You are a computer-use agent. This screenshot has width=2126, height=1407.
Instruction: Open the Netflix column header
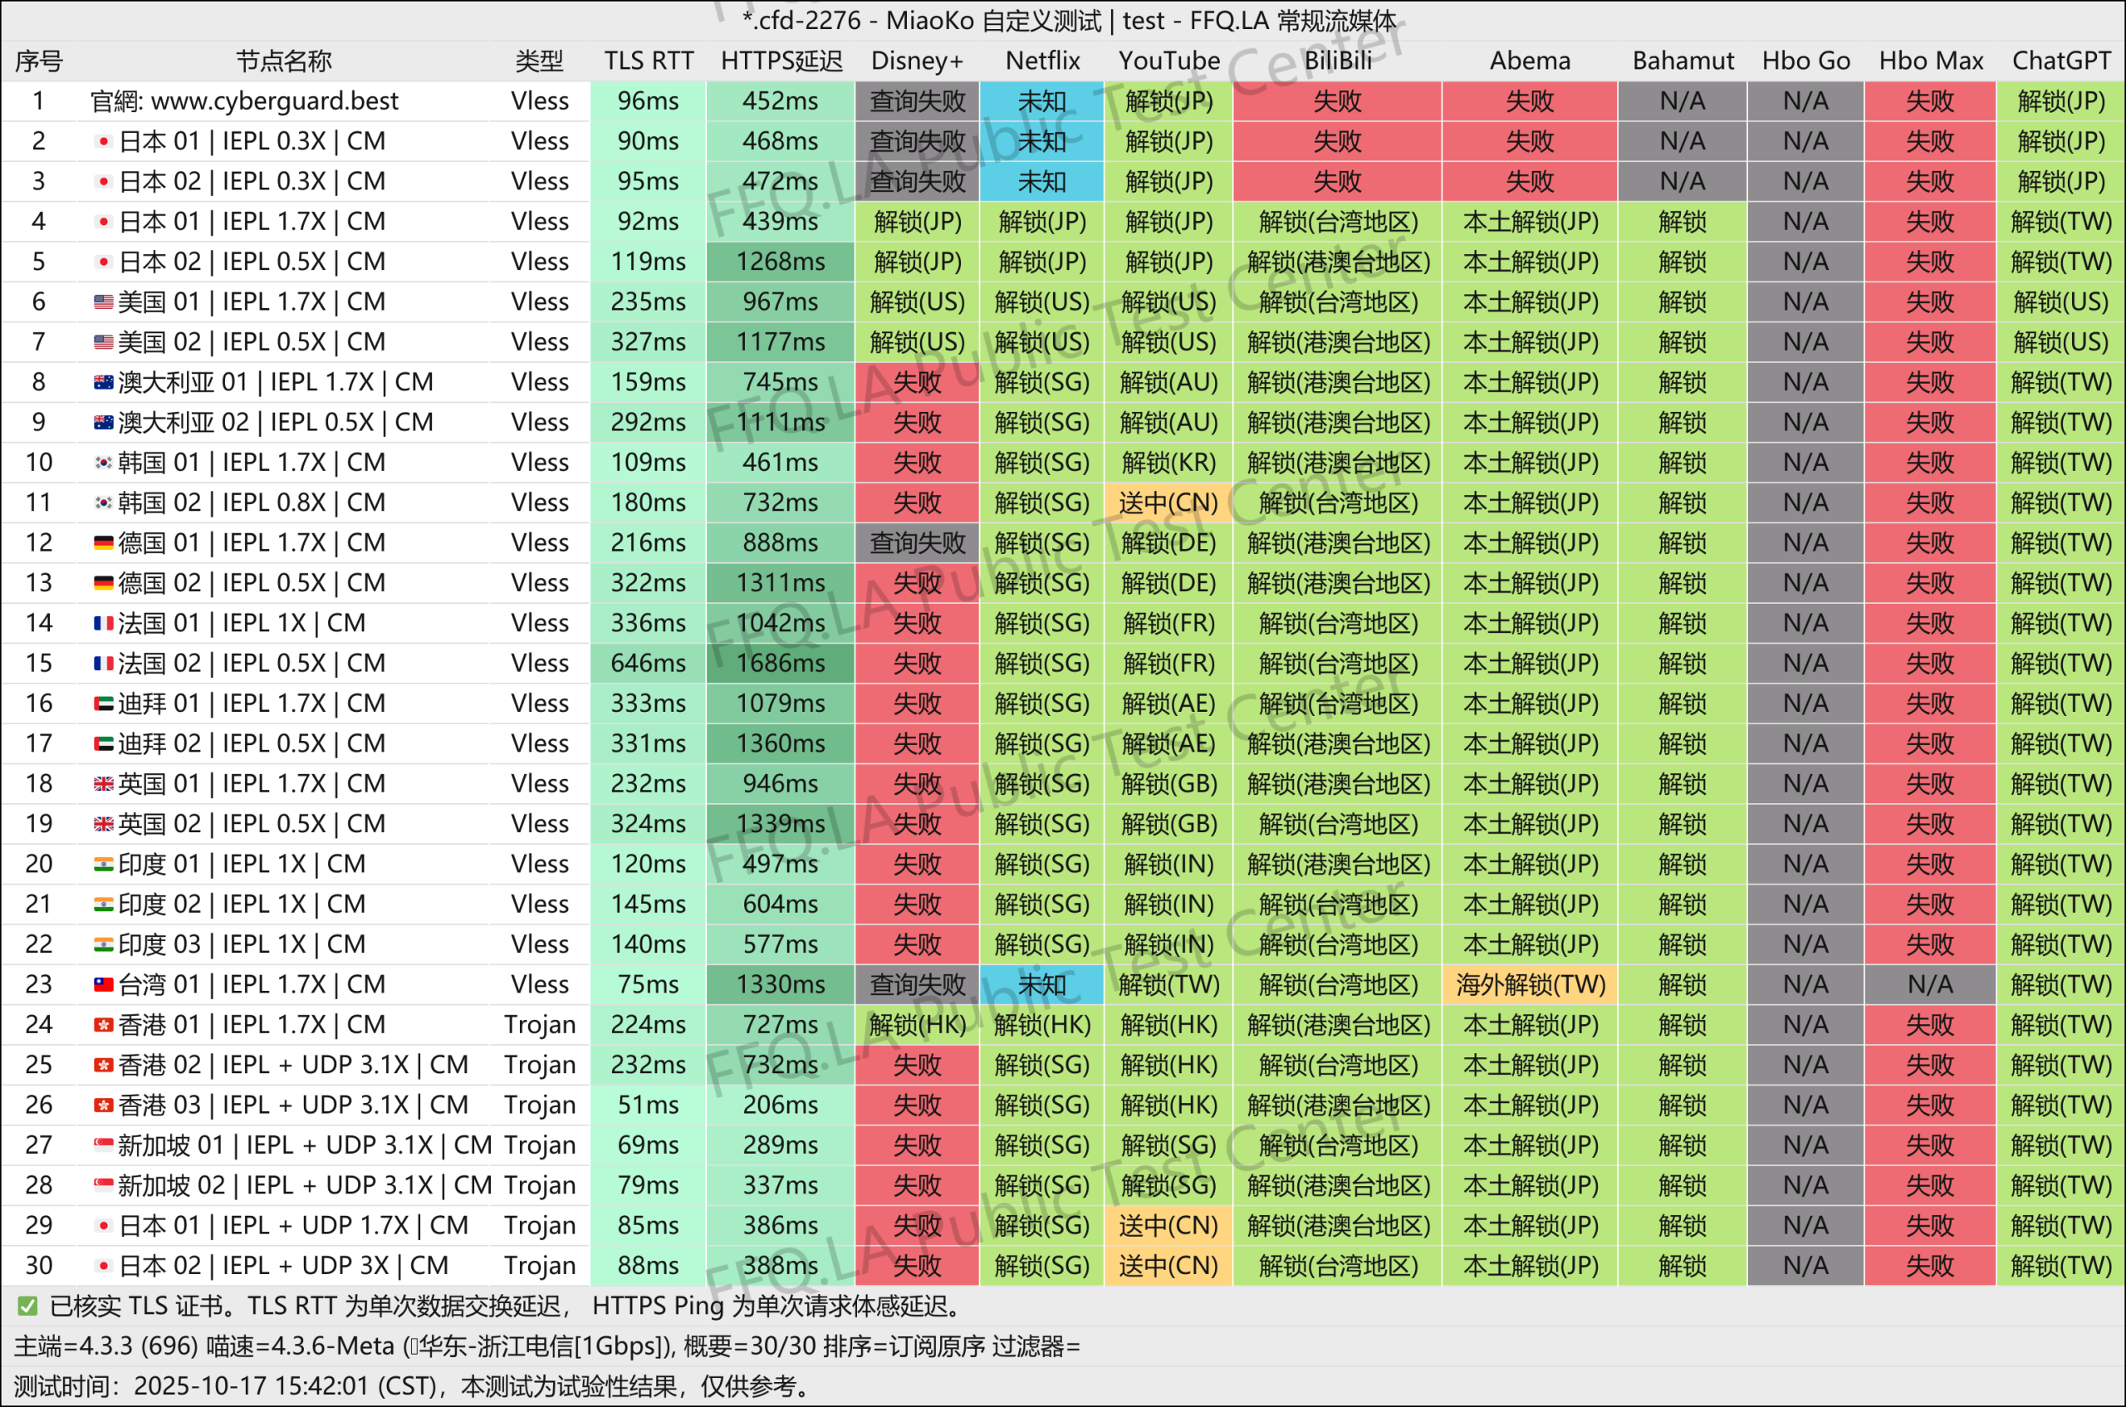(x=1041, y=60)
